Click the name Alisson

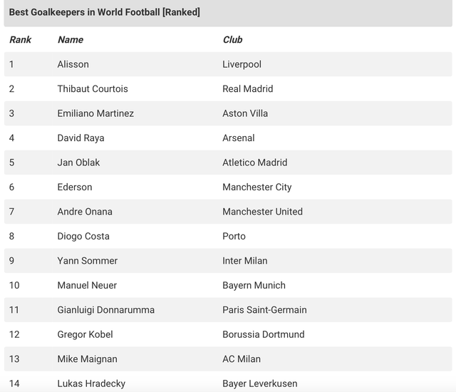[x=73, y=64]
